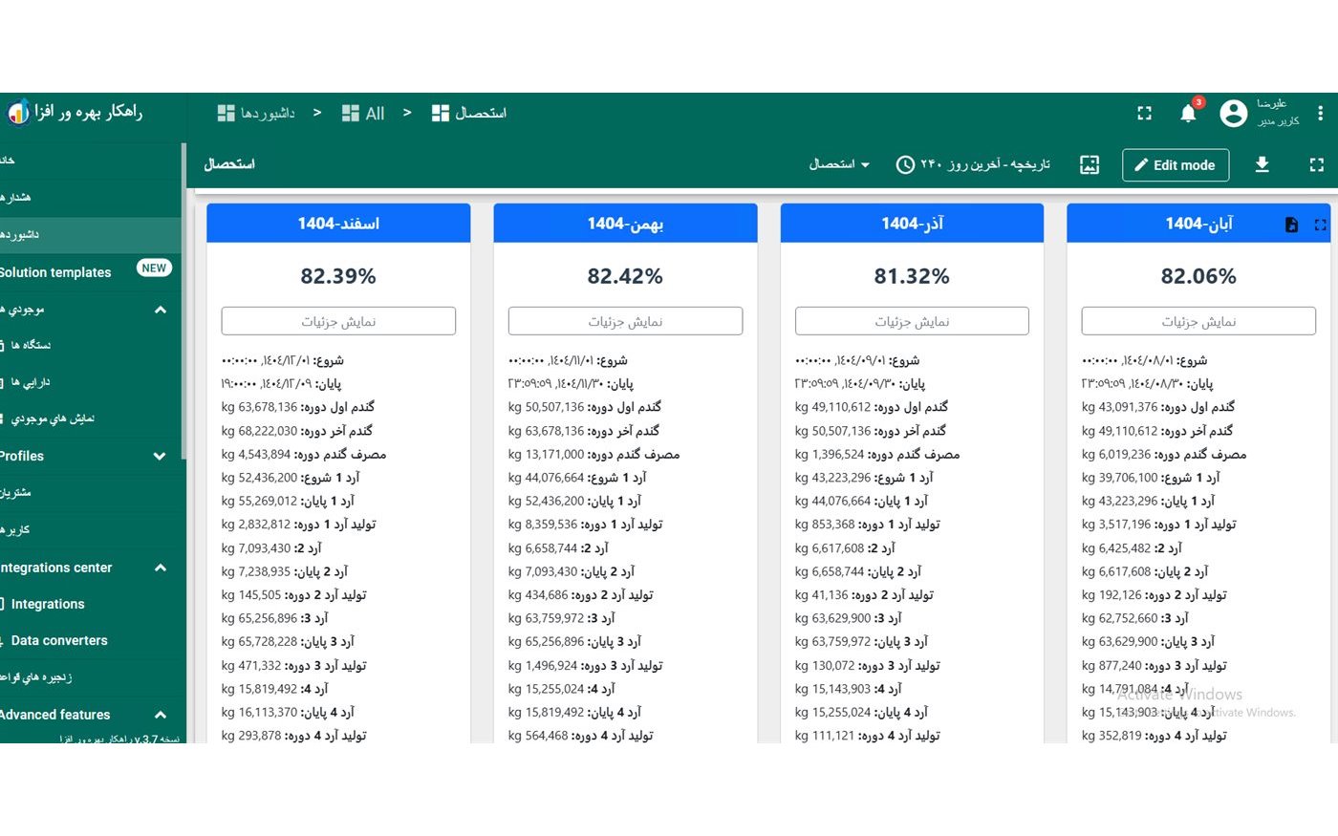
Task: Open مشتریان in the sidebar
Action: tap(91, 492)
